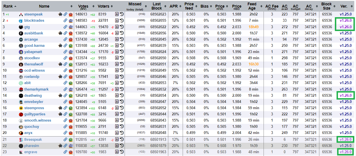Open voters card icon for guiltyparties
This screenshot has width=356, height=156.
point(117,114)
